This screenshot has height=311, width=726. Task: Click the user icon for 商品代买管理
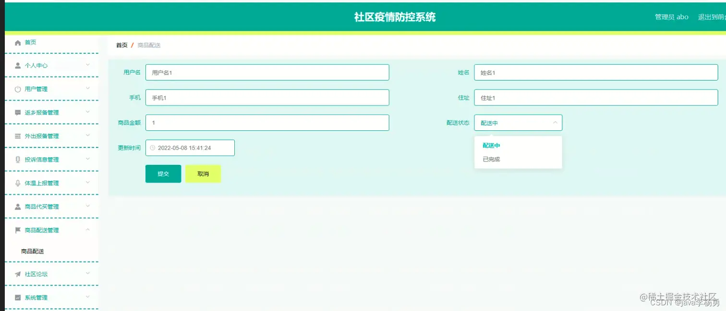pos(18,207)
